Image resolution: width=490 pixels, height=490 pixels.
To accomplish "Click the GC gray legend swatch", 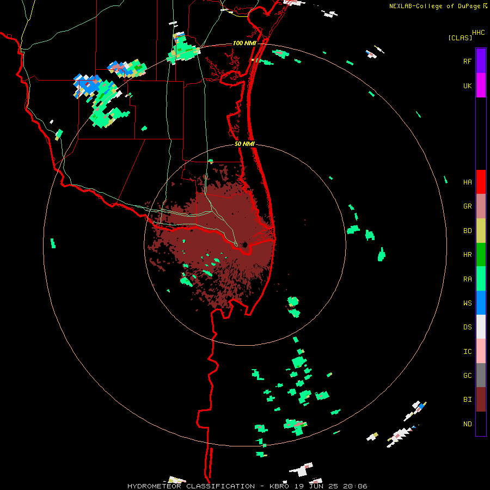I will 481,375.
